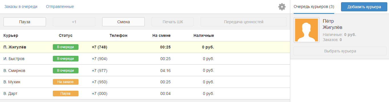This screenshot has width=389, height=102.
Task: Click the Курьер column header
Action: pos(11,35)
